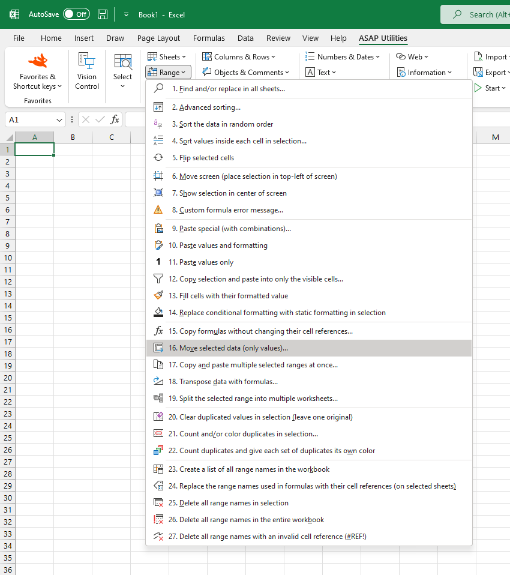Select Paste values only menu entry
This screenshot has width=510, height=575.
(309, 262)
